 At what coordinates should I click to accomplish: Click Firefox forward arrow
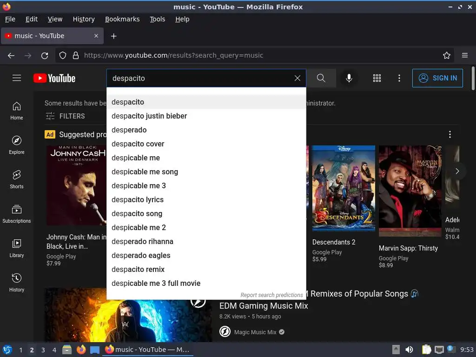pyautogui.click(x=28, y=55)
